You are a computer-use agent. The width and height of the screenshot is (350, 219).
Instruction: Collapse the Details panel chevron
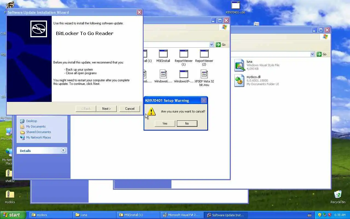(x=63, y=150)
